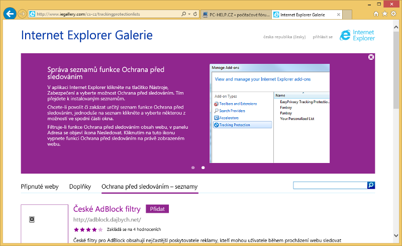The image size is (402, 246).
Task: Maximize the browser window
Action: point(379,4)
